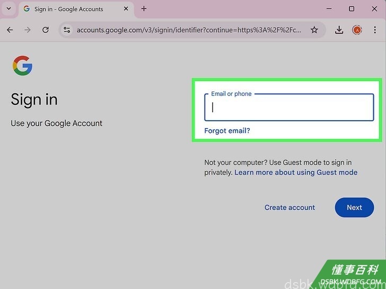This screenshot has width=386, height=289.
Task: Click the Sign in heading text
Action: click(34, 100)
